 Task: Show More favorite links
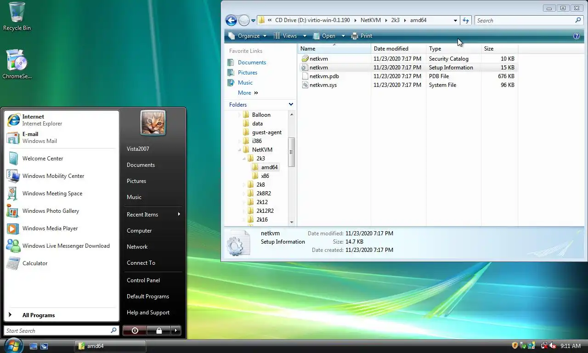(248, 93)
